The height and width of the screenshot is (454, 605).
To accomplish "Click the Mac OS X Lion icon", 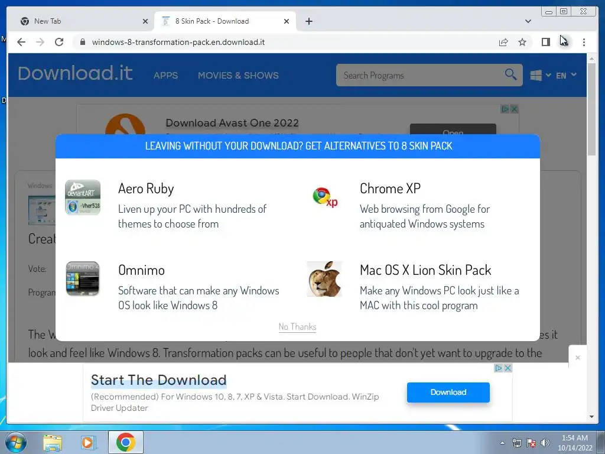I will click(x=324, y=279).
